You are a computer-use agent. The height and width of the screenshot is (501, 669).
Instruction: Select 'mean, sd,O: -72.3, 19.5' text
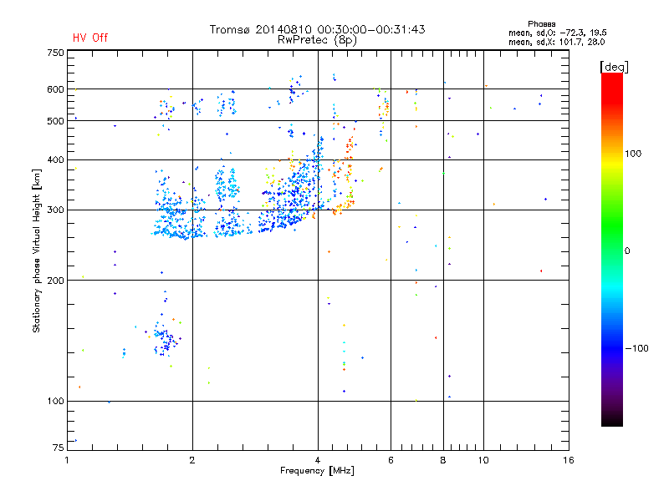coord(557,33)
